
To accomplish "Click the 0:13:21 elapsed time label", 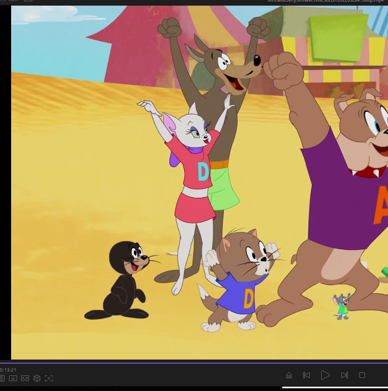I will pos(8,370).
